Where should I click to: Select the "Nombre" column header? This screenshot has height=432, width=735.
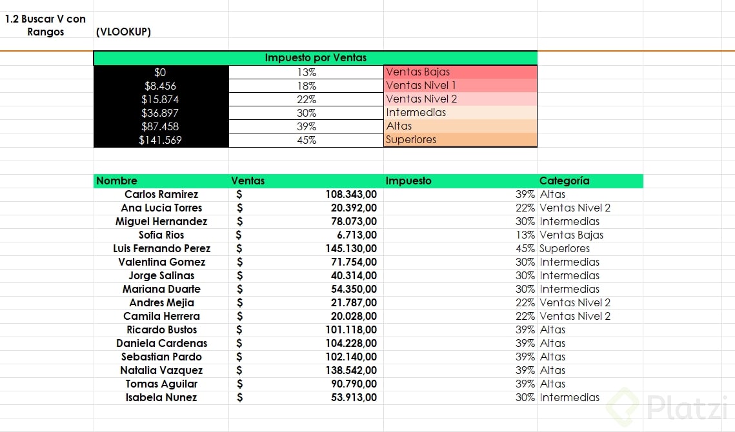coord(117,181)
